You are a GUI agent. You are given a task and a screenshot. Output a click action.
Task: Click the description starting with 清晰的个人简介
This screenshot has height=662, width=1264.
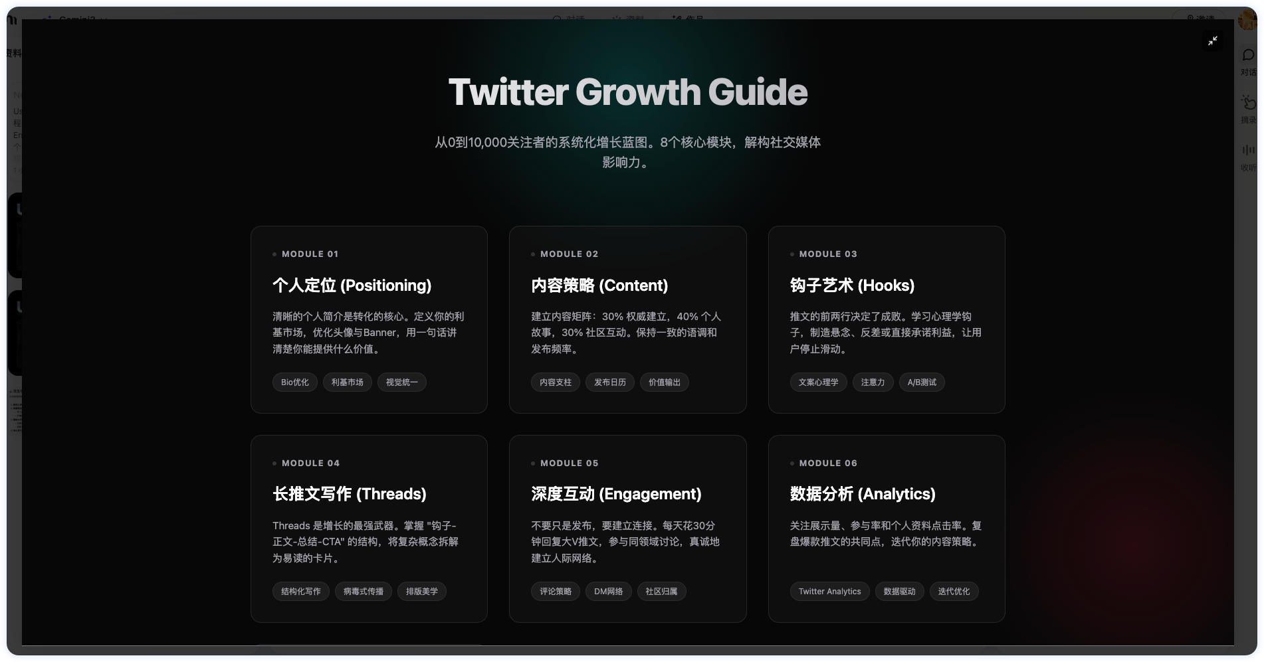(369, 333)
